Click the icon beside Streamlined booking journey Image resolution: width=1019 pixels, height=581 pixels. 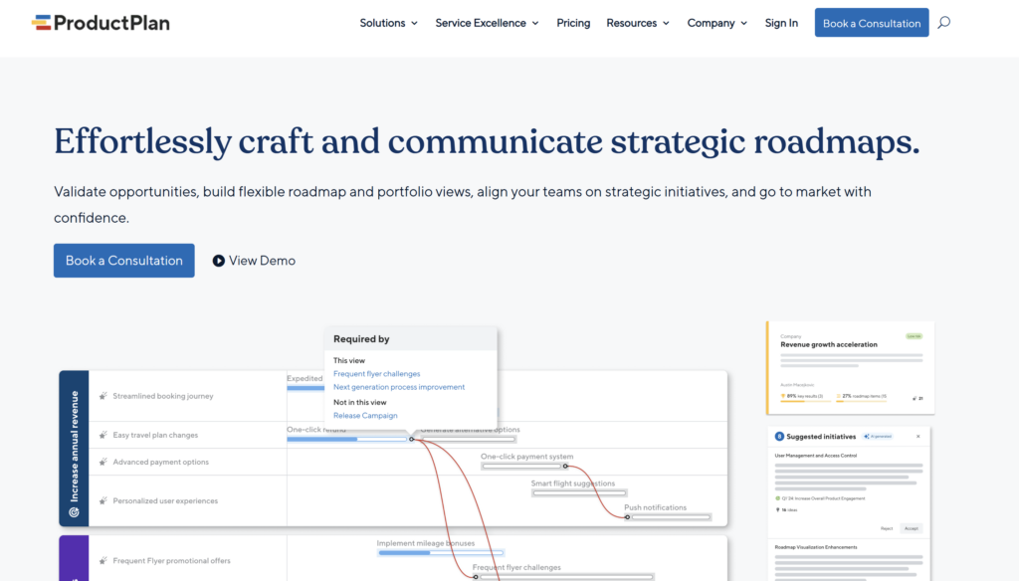(x=102, y=396)
